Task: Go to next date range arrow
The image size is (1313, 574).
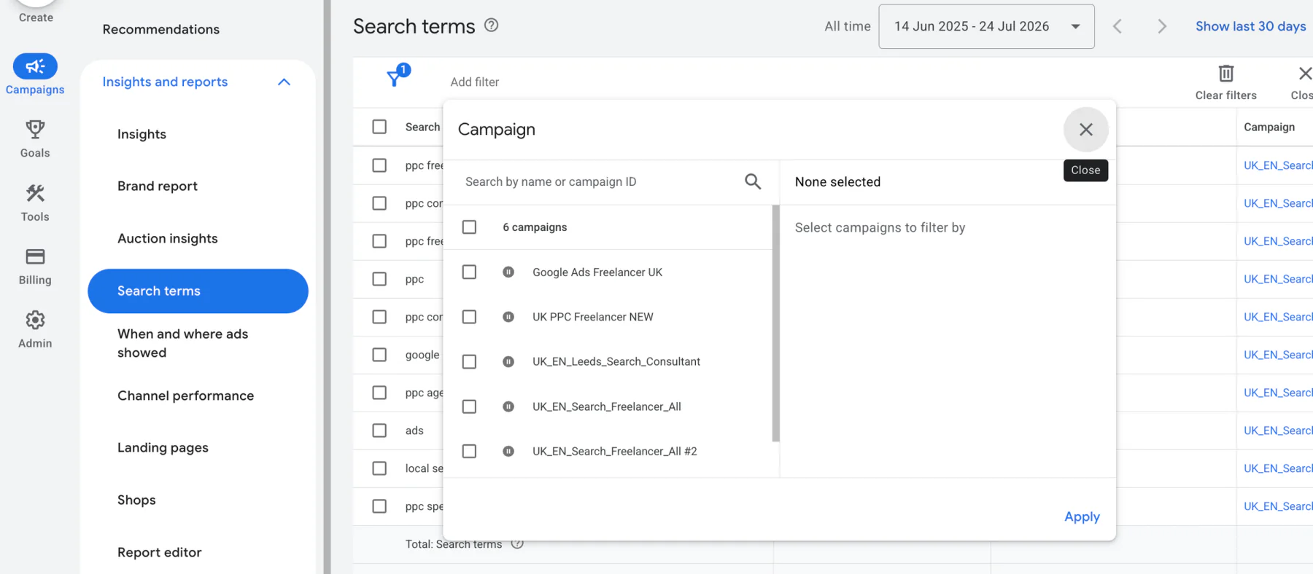Action: click(x=1162, y=26)
